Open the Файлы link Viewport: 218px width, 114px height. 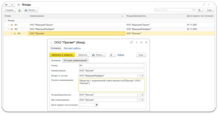point(121,55)
